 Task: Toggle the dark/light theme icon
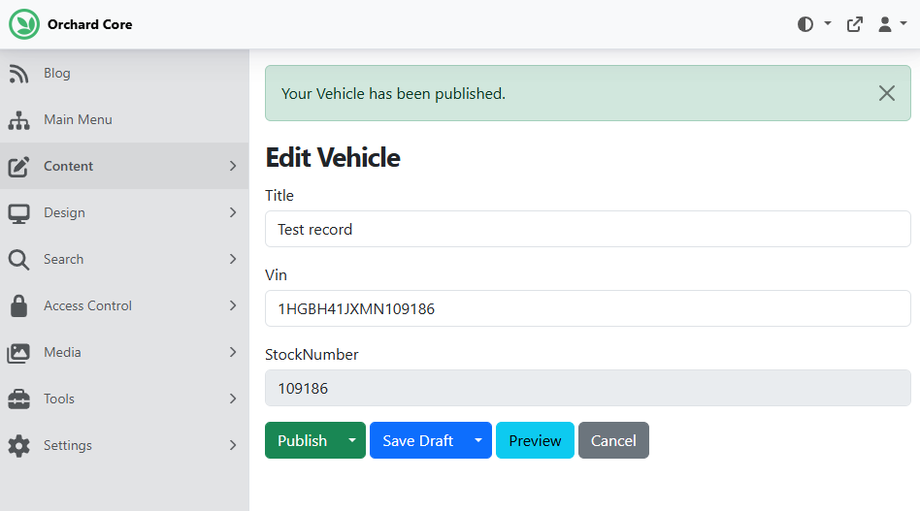[805, 24]
